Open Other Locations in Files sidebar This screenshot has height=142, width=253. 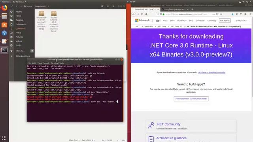coord(23,56)
